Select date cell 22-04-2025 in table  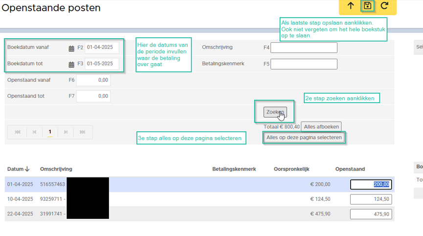[x=20, y=214]
